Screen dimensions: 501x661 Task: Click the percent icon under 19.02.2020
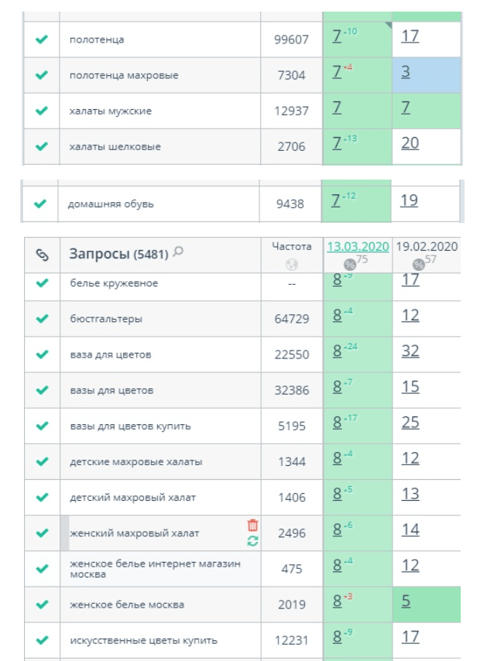click(x=419, y=264)
